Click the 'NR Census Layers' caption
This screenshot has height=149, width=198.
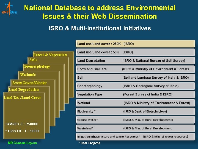point(23,143)
